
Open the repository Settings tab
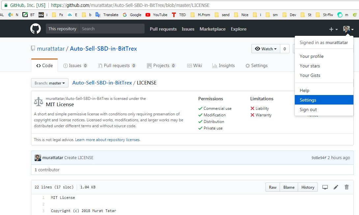(256, 65)
